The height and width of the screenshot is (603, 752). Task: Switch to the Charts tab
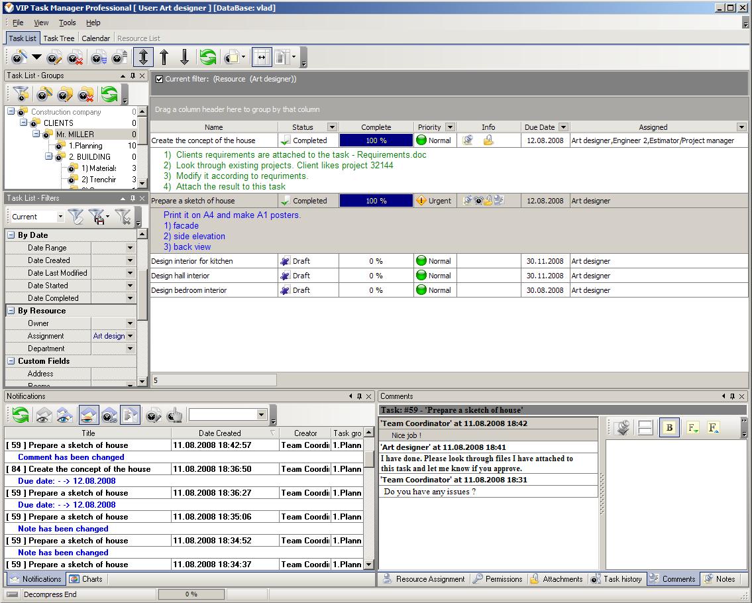pos(86,579)
